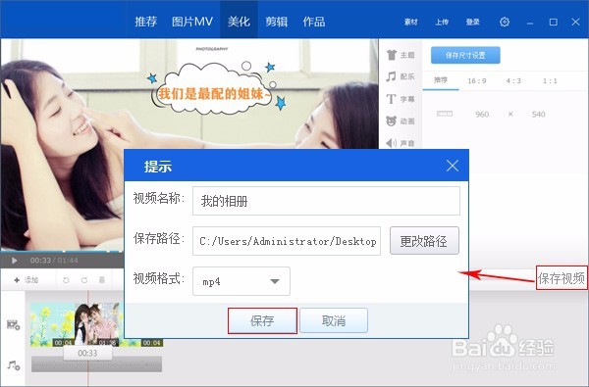This screenshot has height=387, width=589.
Task: Click the 960 width value
Action: 482,114
